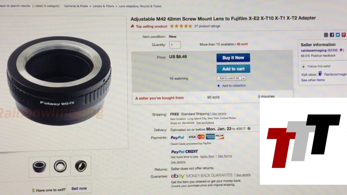Share listing via email icon
Image resolution: width=347 pixels, height=195 pixels.
coord(326,35)
